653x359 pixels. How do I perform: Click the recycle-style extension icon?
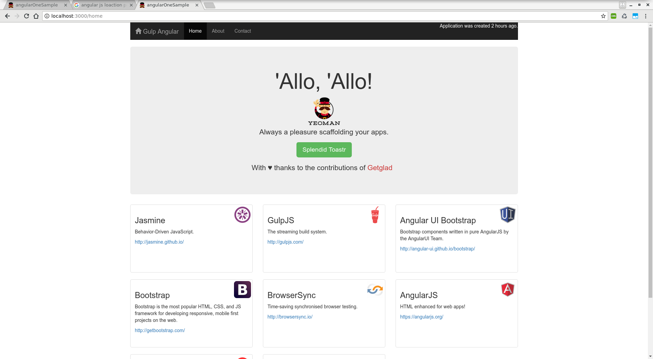click(x=624, y=16)
